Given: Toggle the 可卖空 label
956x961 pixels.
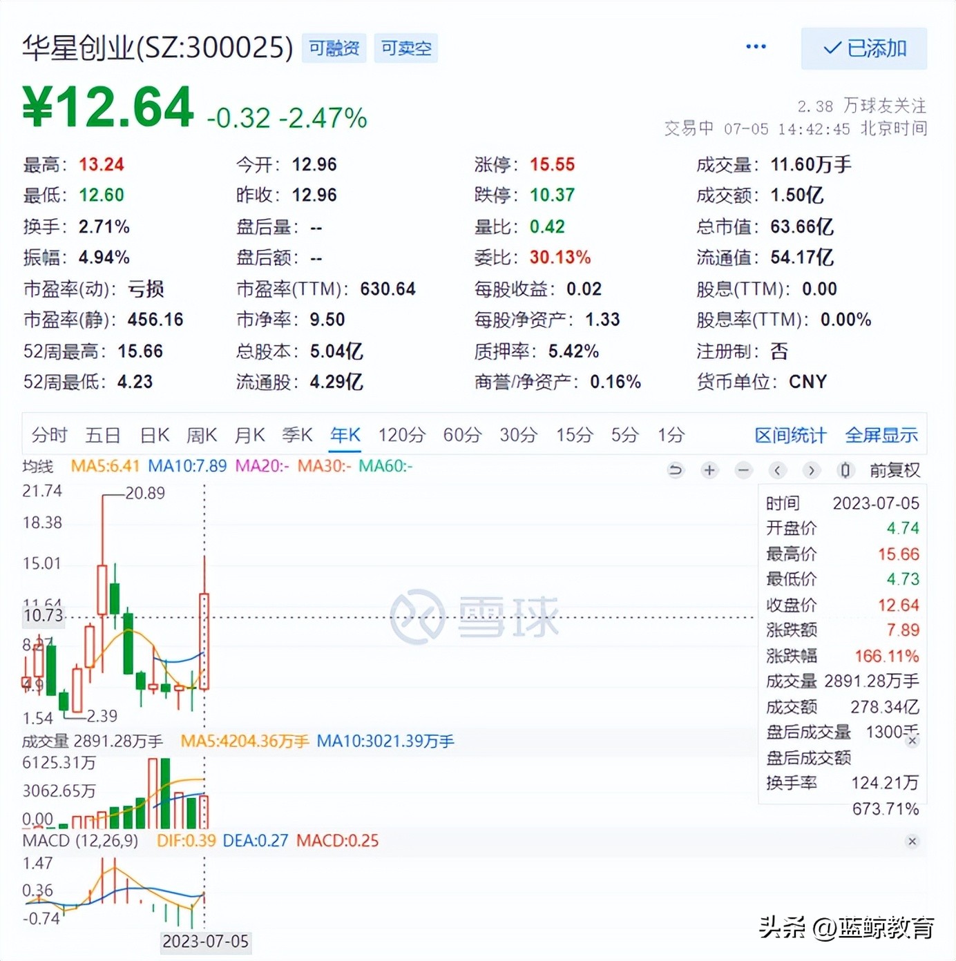Looking at the screenshot, I should (x=405, y=48).
